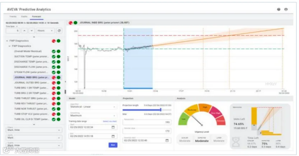Click green check icon on DISCHARGE TEMP row
The height and width of the screenshot is (156, 299).
pos(54,62)
